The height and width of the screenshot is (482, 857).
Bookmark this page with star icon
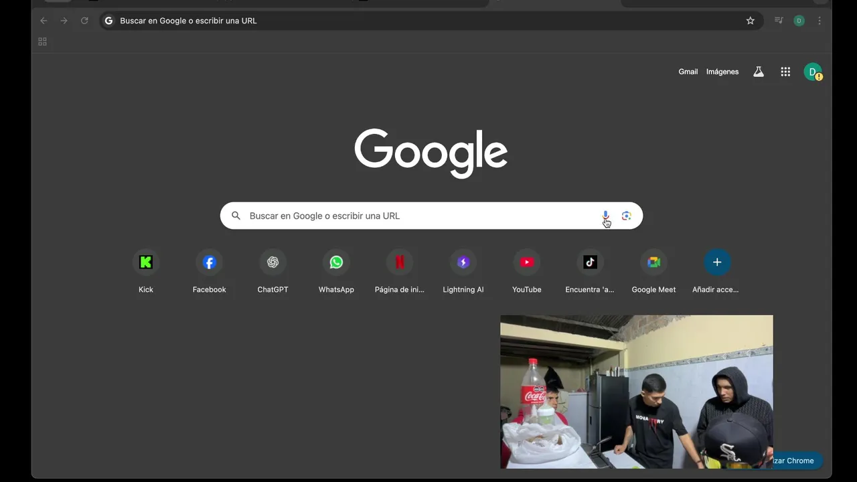click(751, 21)
